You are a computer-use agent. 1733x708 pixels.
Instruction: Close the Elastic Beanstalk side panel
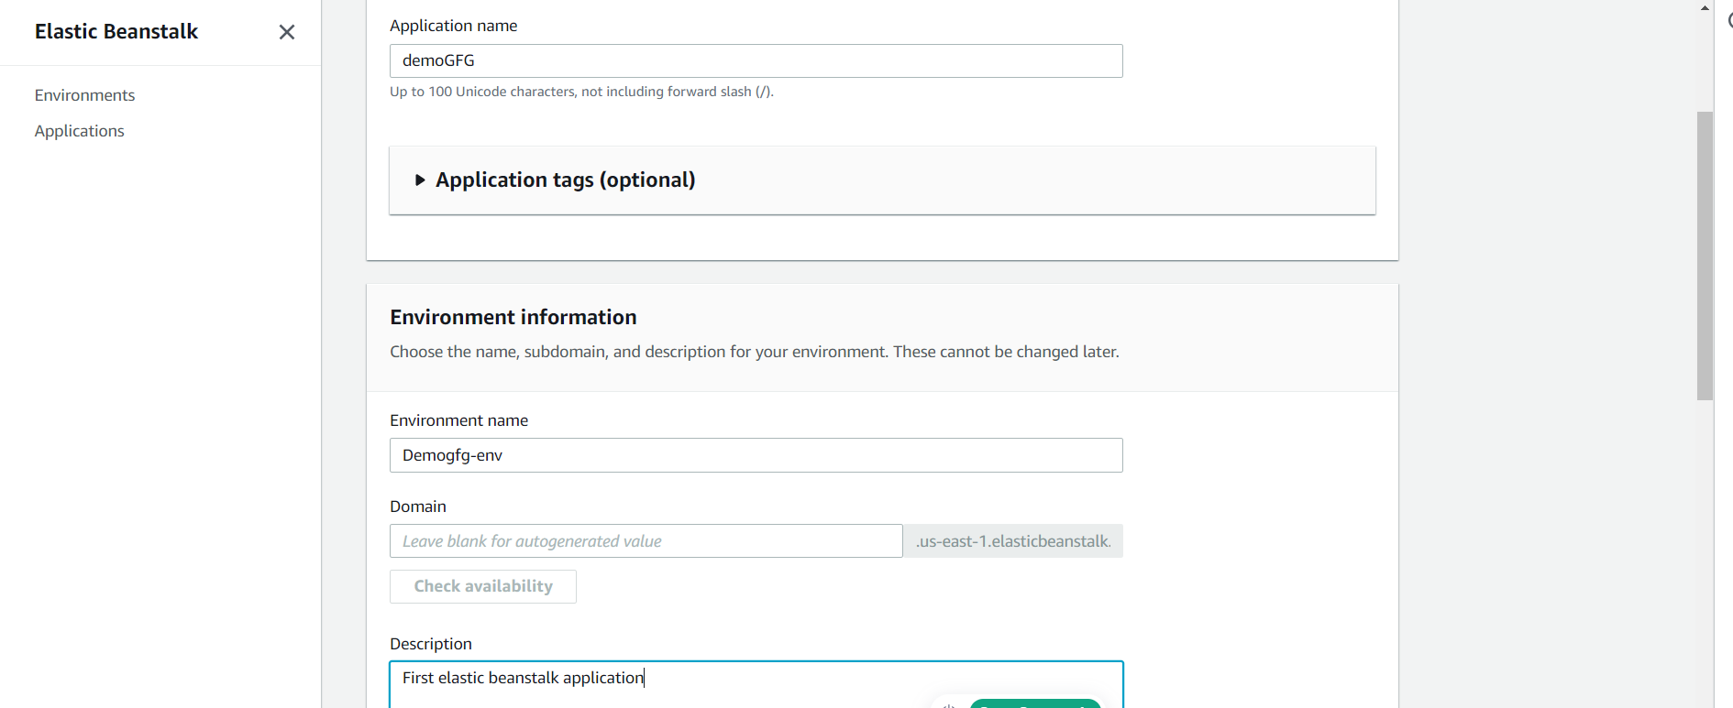[286, 32]
